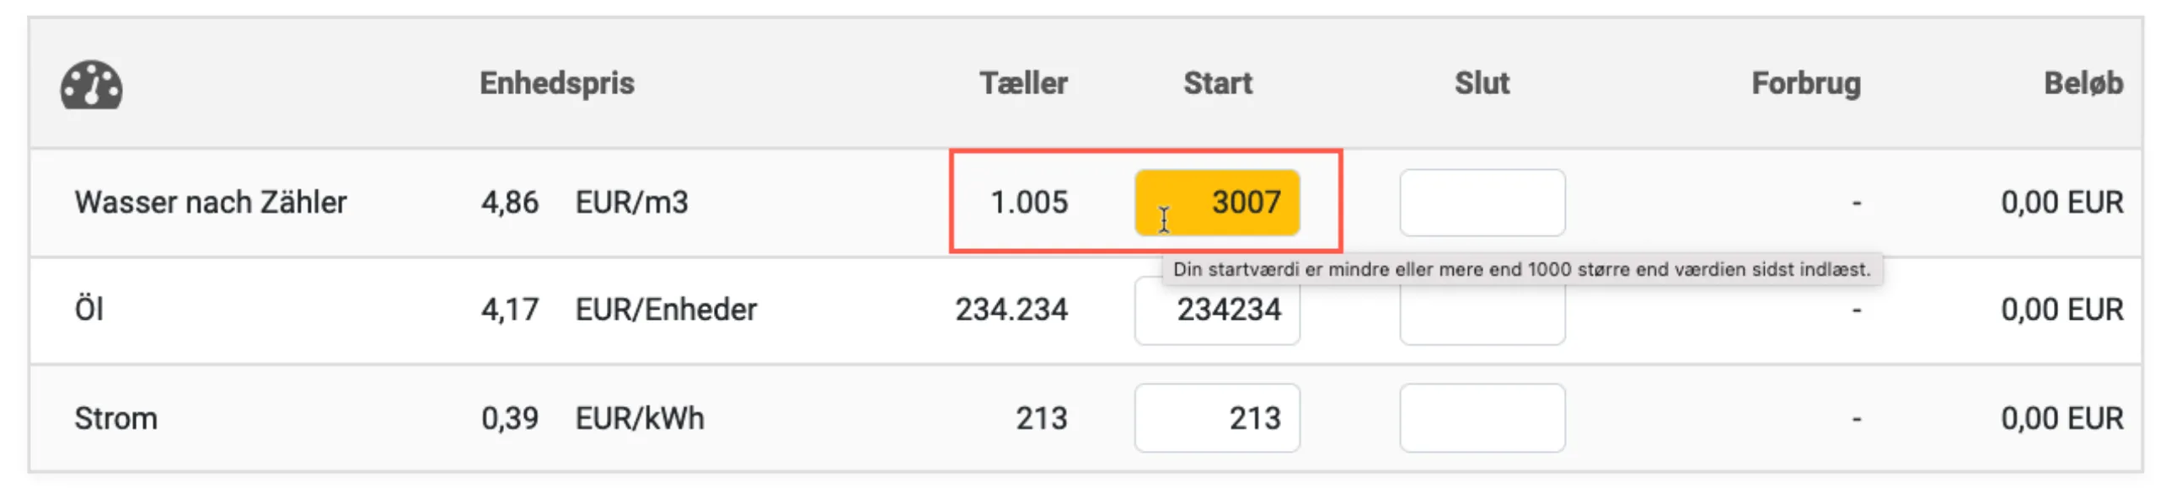Select the Strom row label
Image resolution: width=2166 pixels, height=493 pixels.
(x=115, y=418)
